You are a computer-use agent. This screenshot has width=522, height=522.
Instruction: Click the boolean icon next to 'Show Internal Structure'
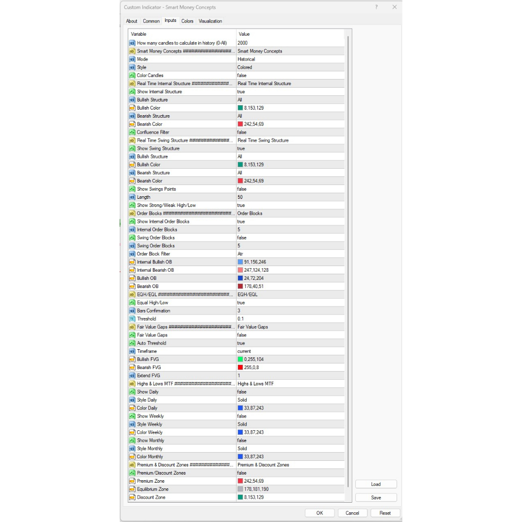(x=132, y=92)
